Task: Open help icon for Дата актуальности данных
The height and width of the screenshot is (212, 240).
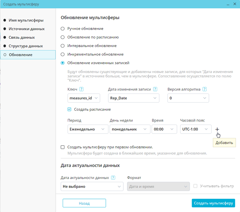Action: click(113, 178)
